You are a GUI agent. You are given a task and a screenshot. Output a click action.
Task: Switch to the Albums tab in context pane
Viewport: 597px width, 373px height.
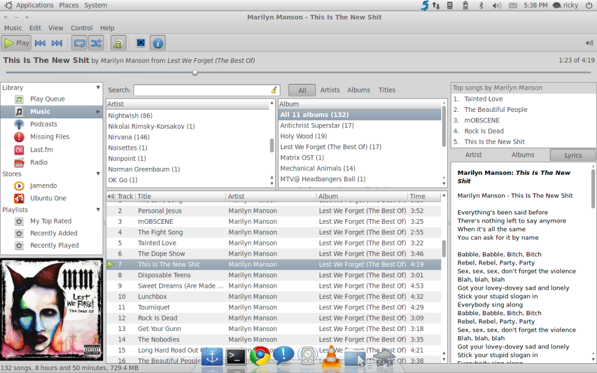point(523,155)
